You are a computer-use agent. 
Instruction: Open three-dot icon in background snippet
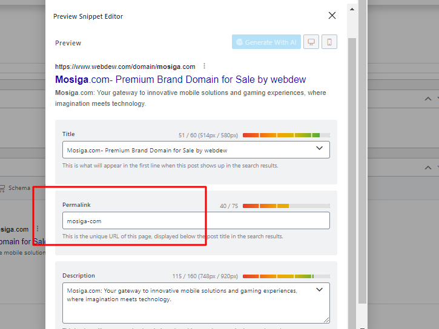click(38, 229)
